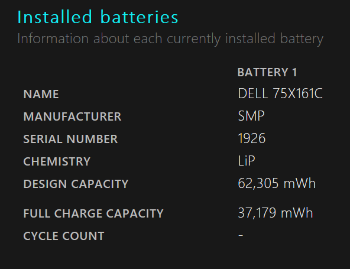
Task: Select the BATTERY 1 column header
Action: tap(267, 72)
